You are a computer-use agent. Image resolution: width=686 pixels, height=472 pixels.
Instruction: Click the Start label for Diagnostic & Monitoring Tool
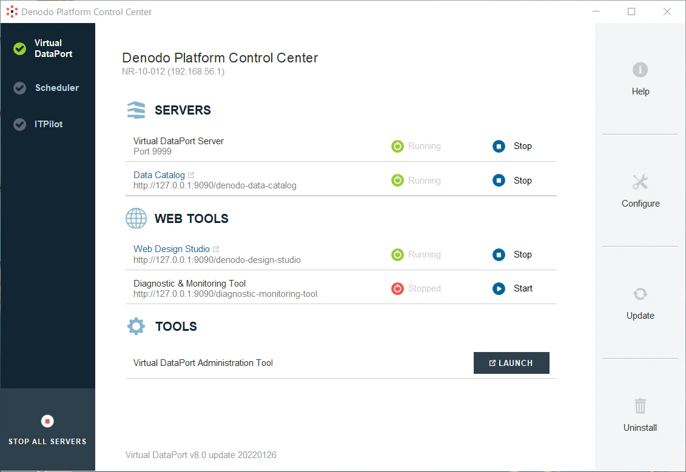(523, 288)
